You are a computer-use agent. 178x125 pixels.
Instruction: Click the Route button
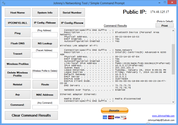(x=45, y=84)
